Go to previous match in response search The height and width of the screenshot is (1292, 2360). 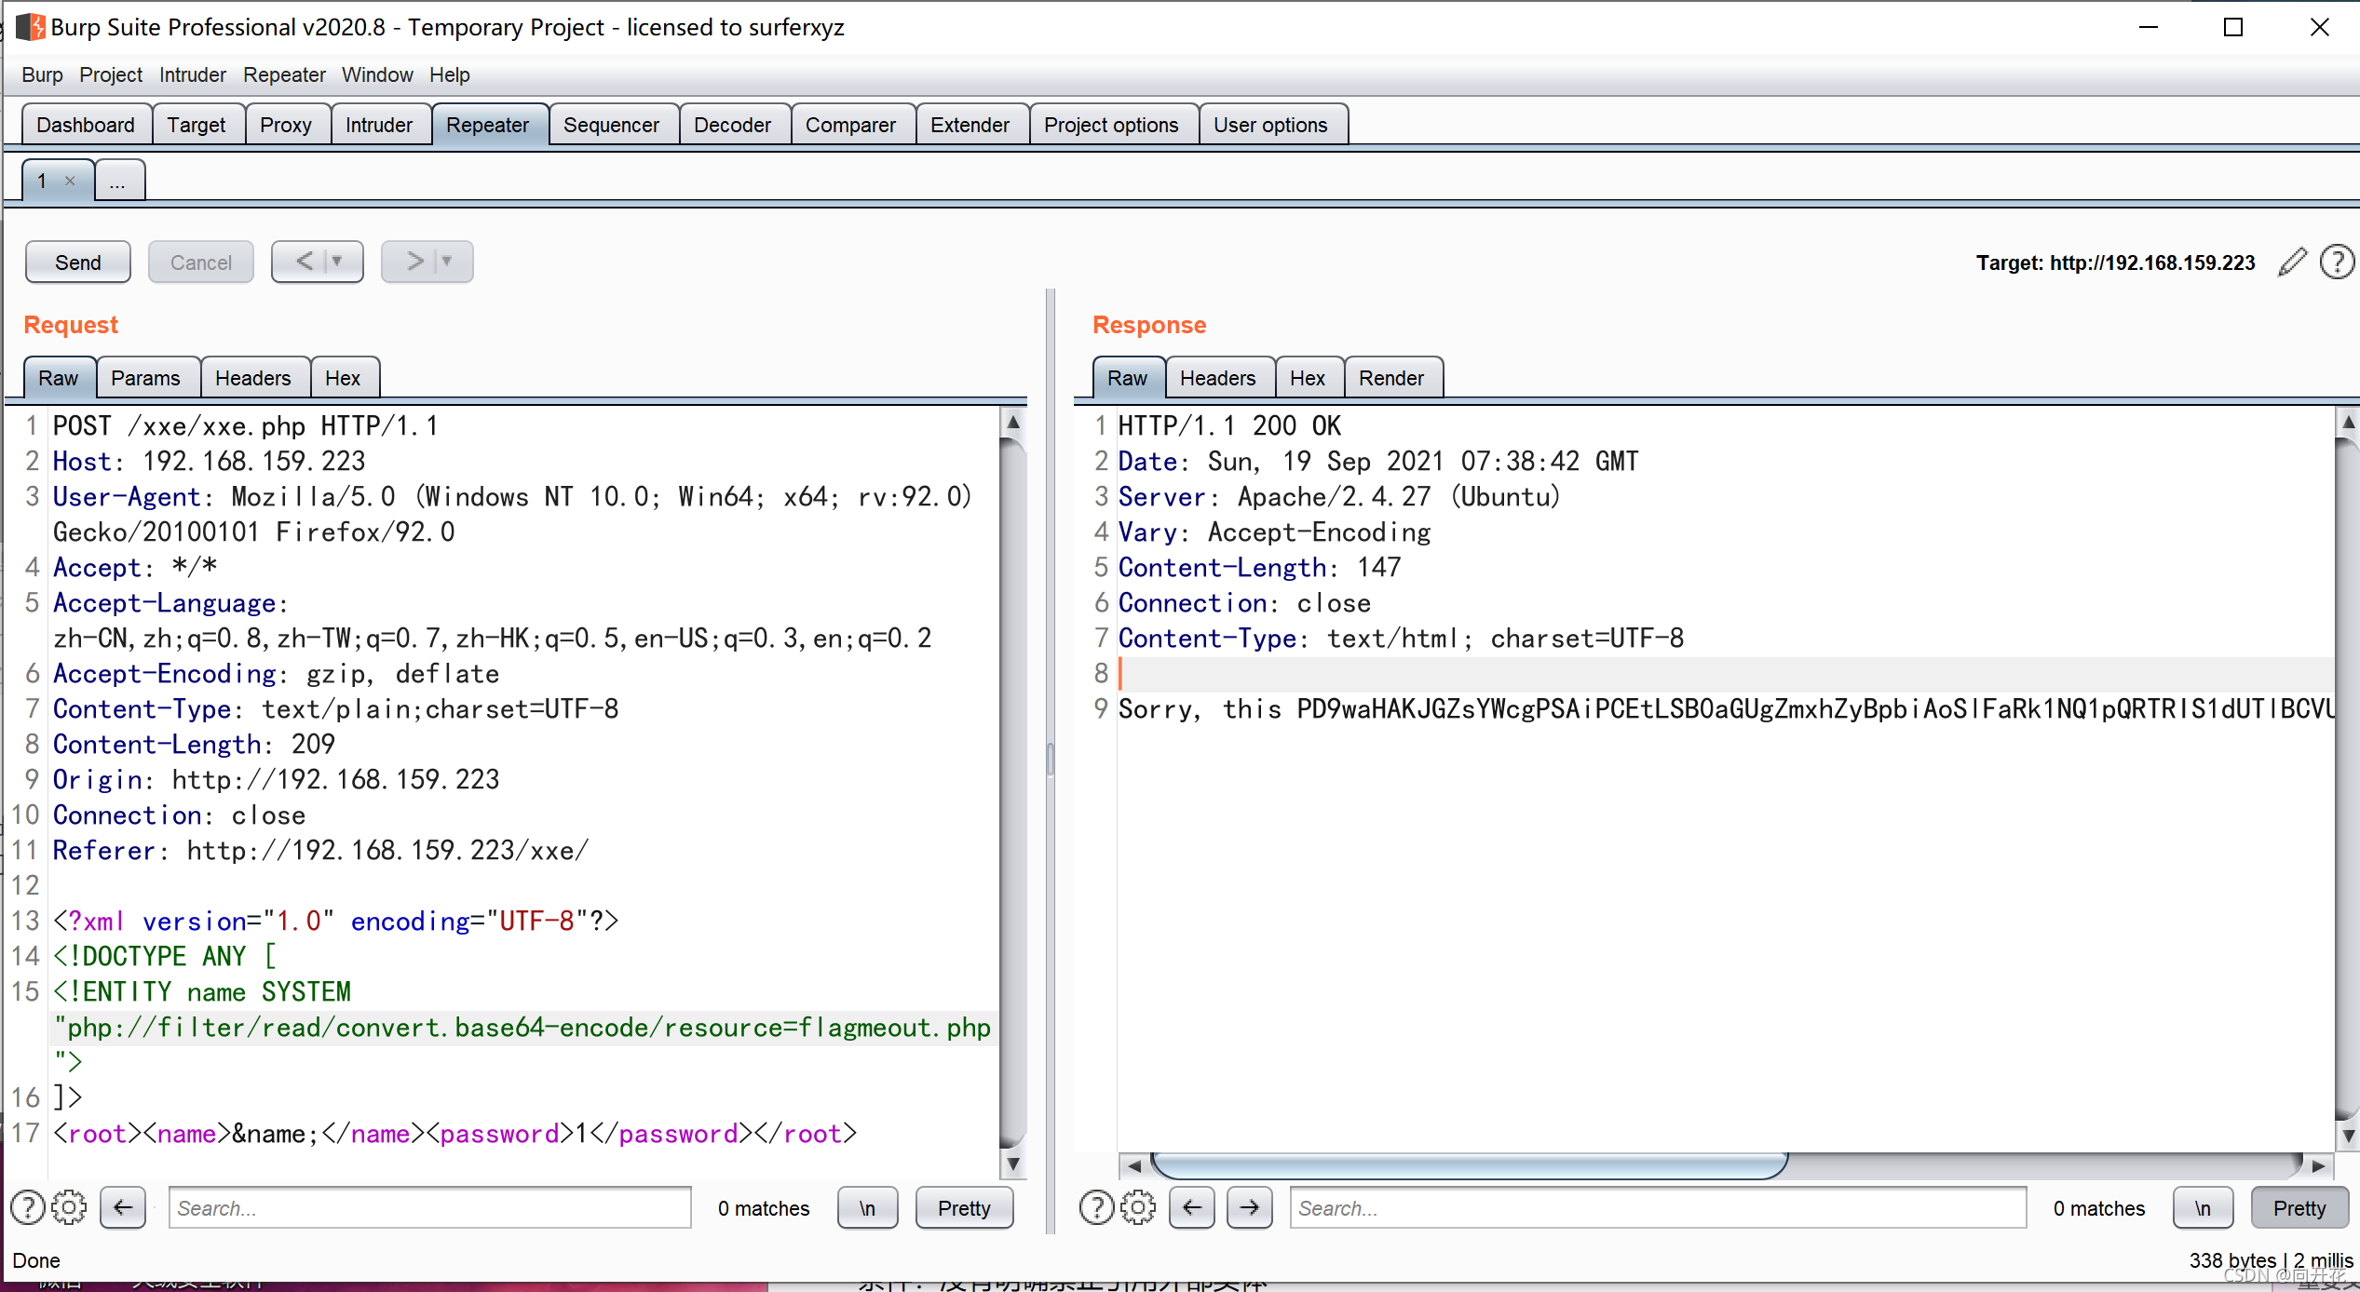[x=1191, y=1208]
